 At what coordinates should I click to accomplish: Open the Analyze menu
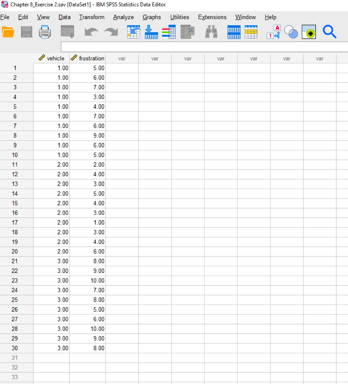tap(123, 17)
